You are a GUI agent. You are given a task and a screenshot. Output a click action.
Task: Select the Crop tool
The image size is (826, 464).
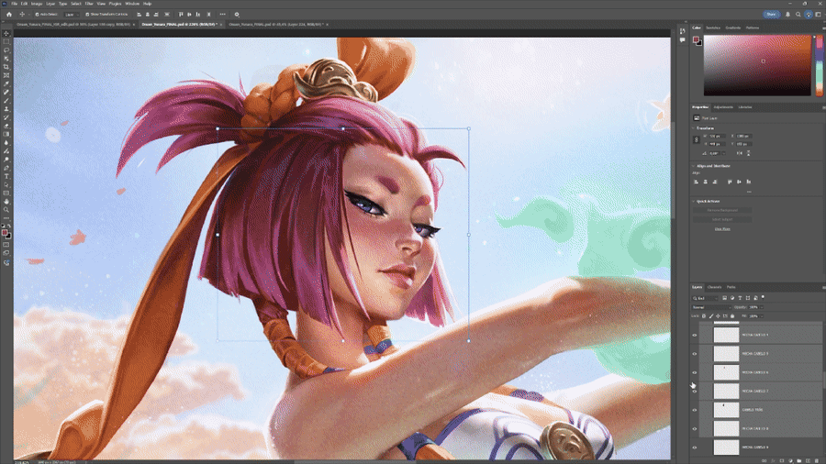coord(6,67)
